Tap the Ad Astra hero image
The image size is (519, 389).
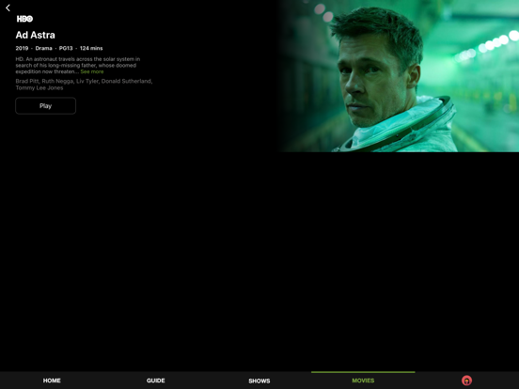pyautogui.click(x=399, y=76)
